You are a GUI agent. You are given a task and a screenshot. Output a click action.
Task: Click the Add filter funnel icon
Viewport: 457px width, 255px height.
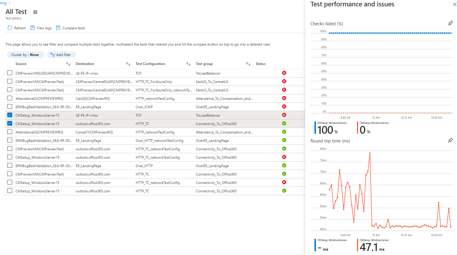[52, 55]
